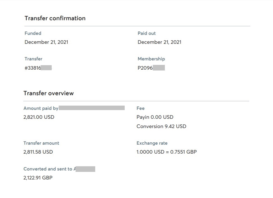Click the Paid out label
Viewport: 273px width, 198px height.
147,33
